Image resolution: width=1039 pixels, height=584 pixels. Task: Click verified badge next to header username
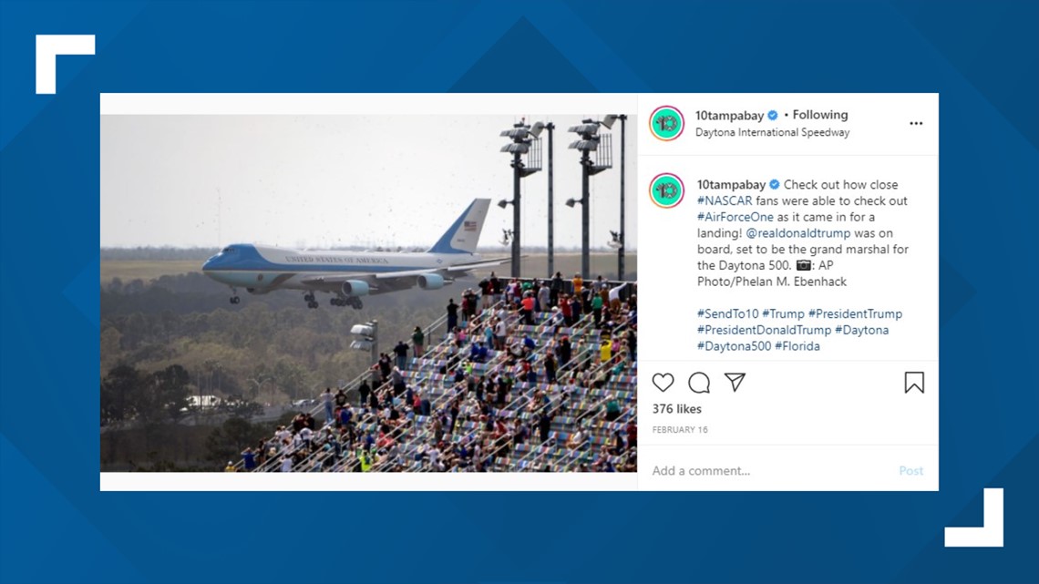pos(773,115)
